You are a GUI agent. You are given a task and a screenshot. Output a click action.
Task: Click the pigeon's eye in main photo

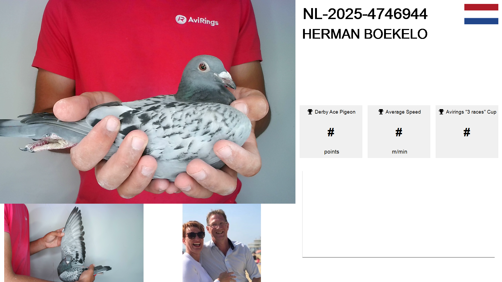point(203,67)
